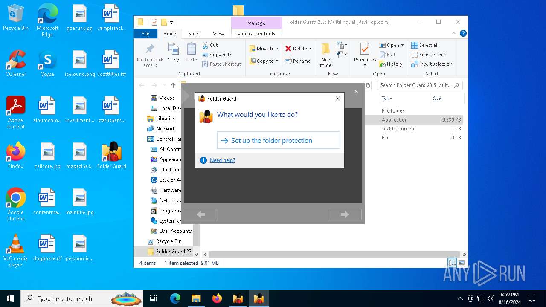Open the Delete dropdown arrow
Image resolution: width=546 pixels, height=307 pixels.
(x=310, y=49)
